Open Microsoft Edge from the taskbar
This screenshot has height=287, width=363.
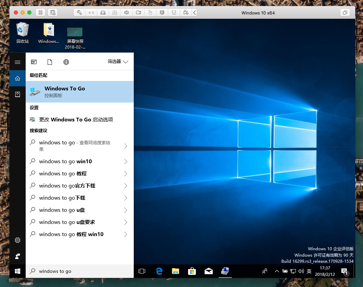(159, 271)
